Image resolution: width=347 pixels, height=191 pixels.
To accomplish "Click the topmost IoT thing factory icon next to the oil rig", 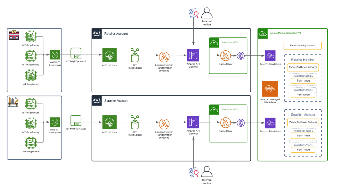I will pyautogui.click(x=31, y=104).
